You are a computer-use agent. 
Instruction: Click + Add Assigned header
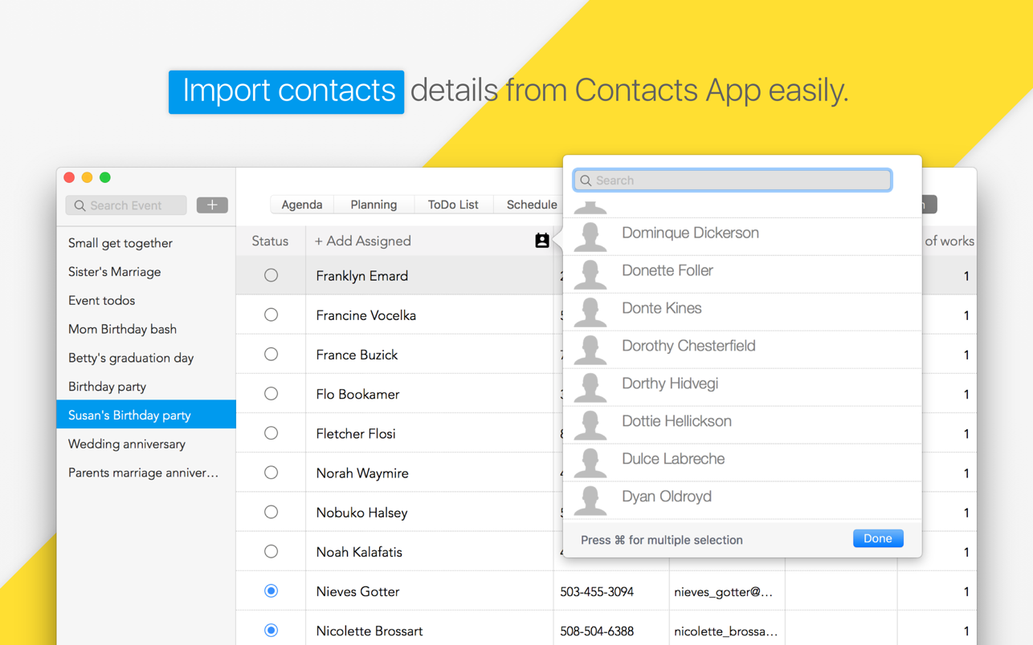click(363, 241)
